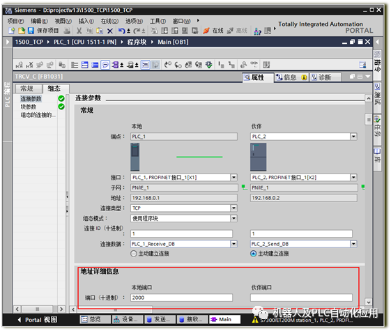Click the paste clipboard icon
The width and height of the screenshot is (391, 331).
(x=100, y=31)
